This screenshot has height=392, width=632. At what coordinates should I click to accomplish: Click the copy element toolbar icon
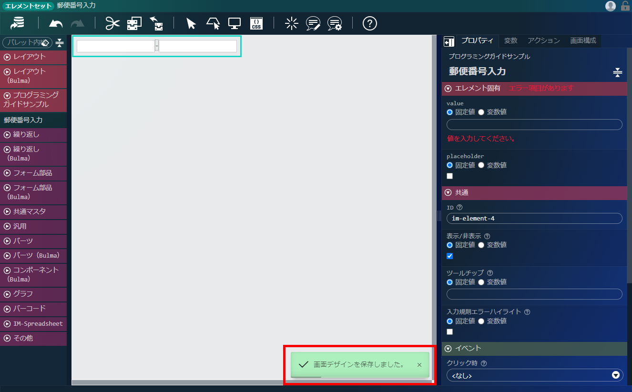pos(134,23)
